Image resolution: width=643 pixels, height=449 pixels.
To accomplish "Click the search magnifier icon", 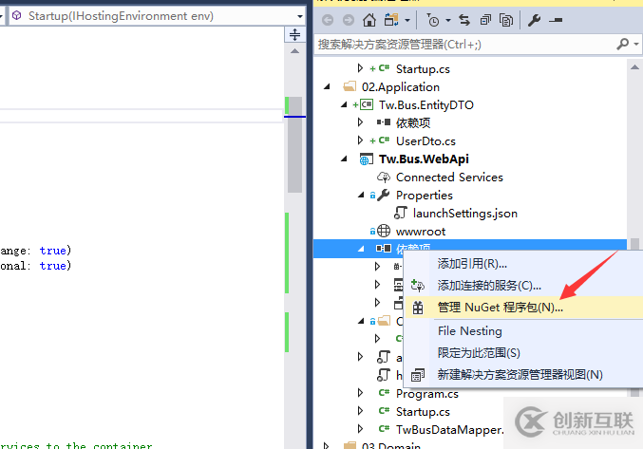I will tap(622, 44).
